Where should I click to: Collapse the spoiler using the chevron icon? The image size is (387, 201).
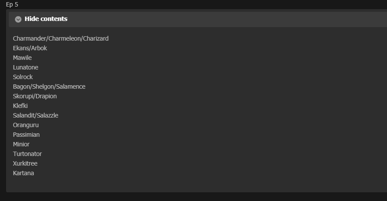(18, 19)
